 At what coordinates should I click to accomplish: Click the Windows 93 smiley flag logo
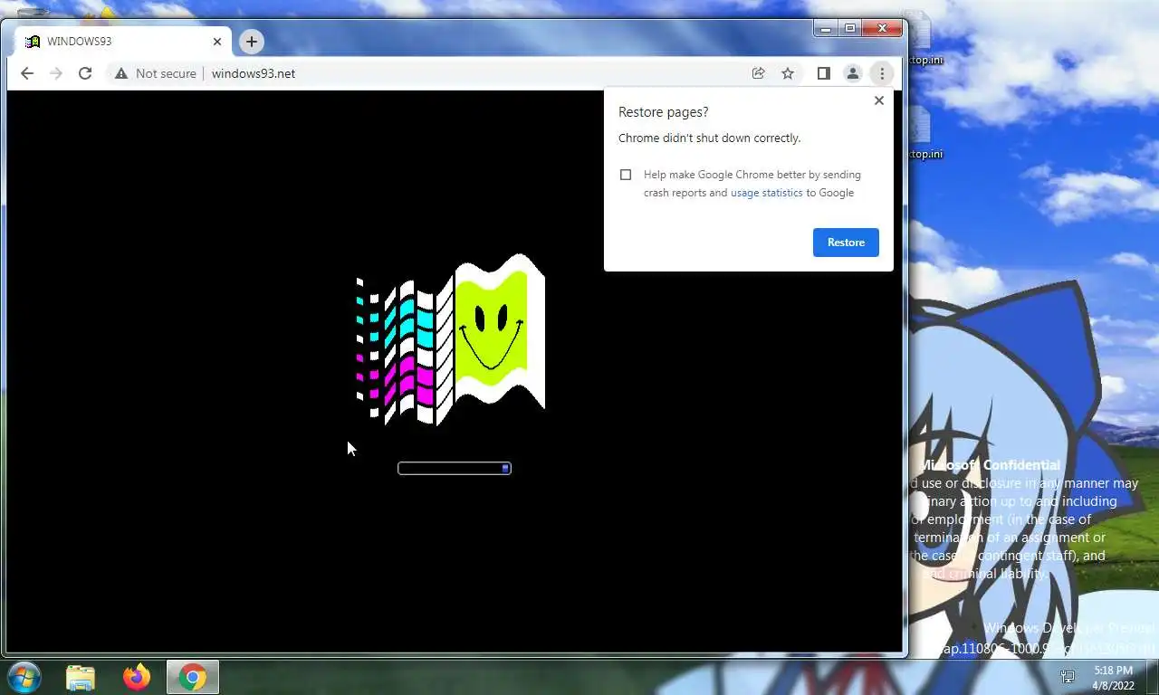pyautogui.click(x=451, y=339)
